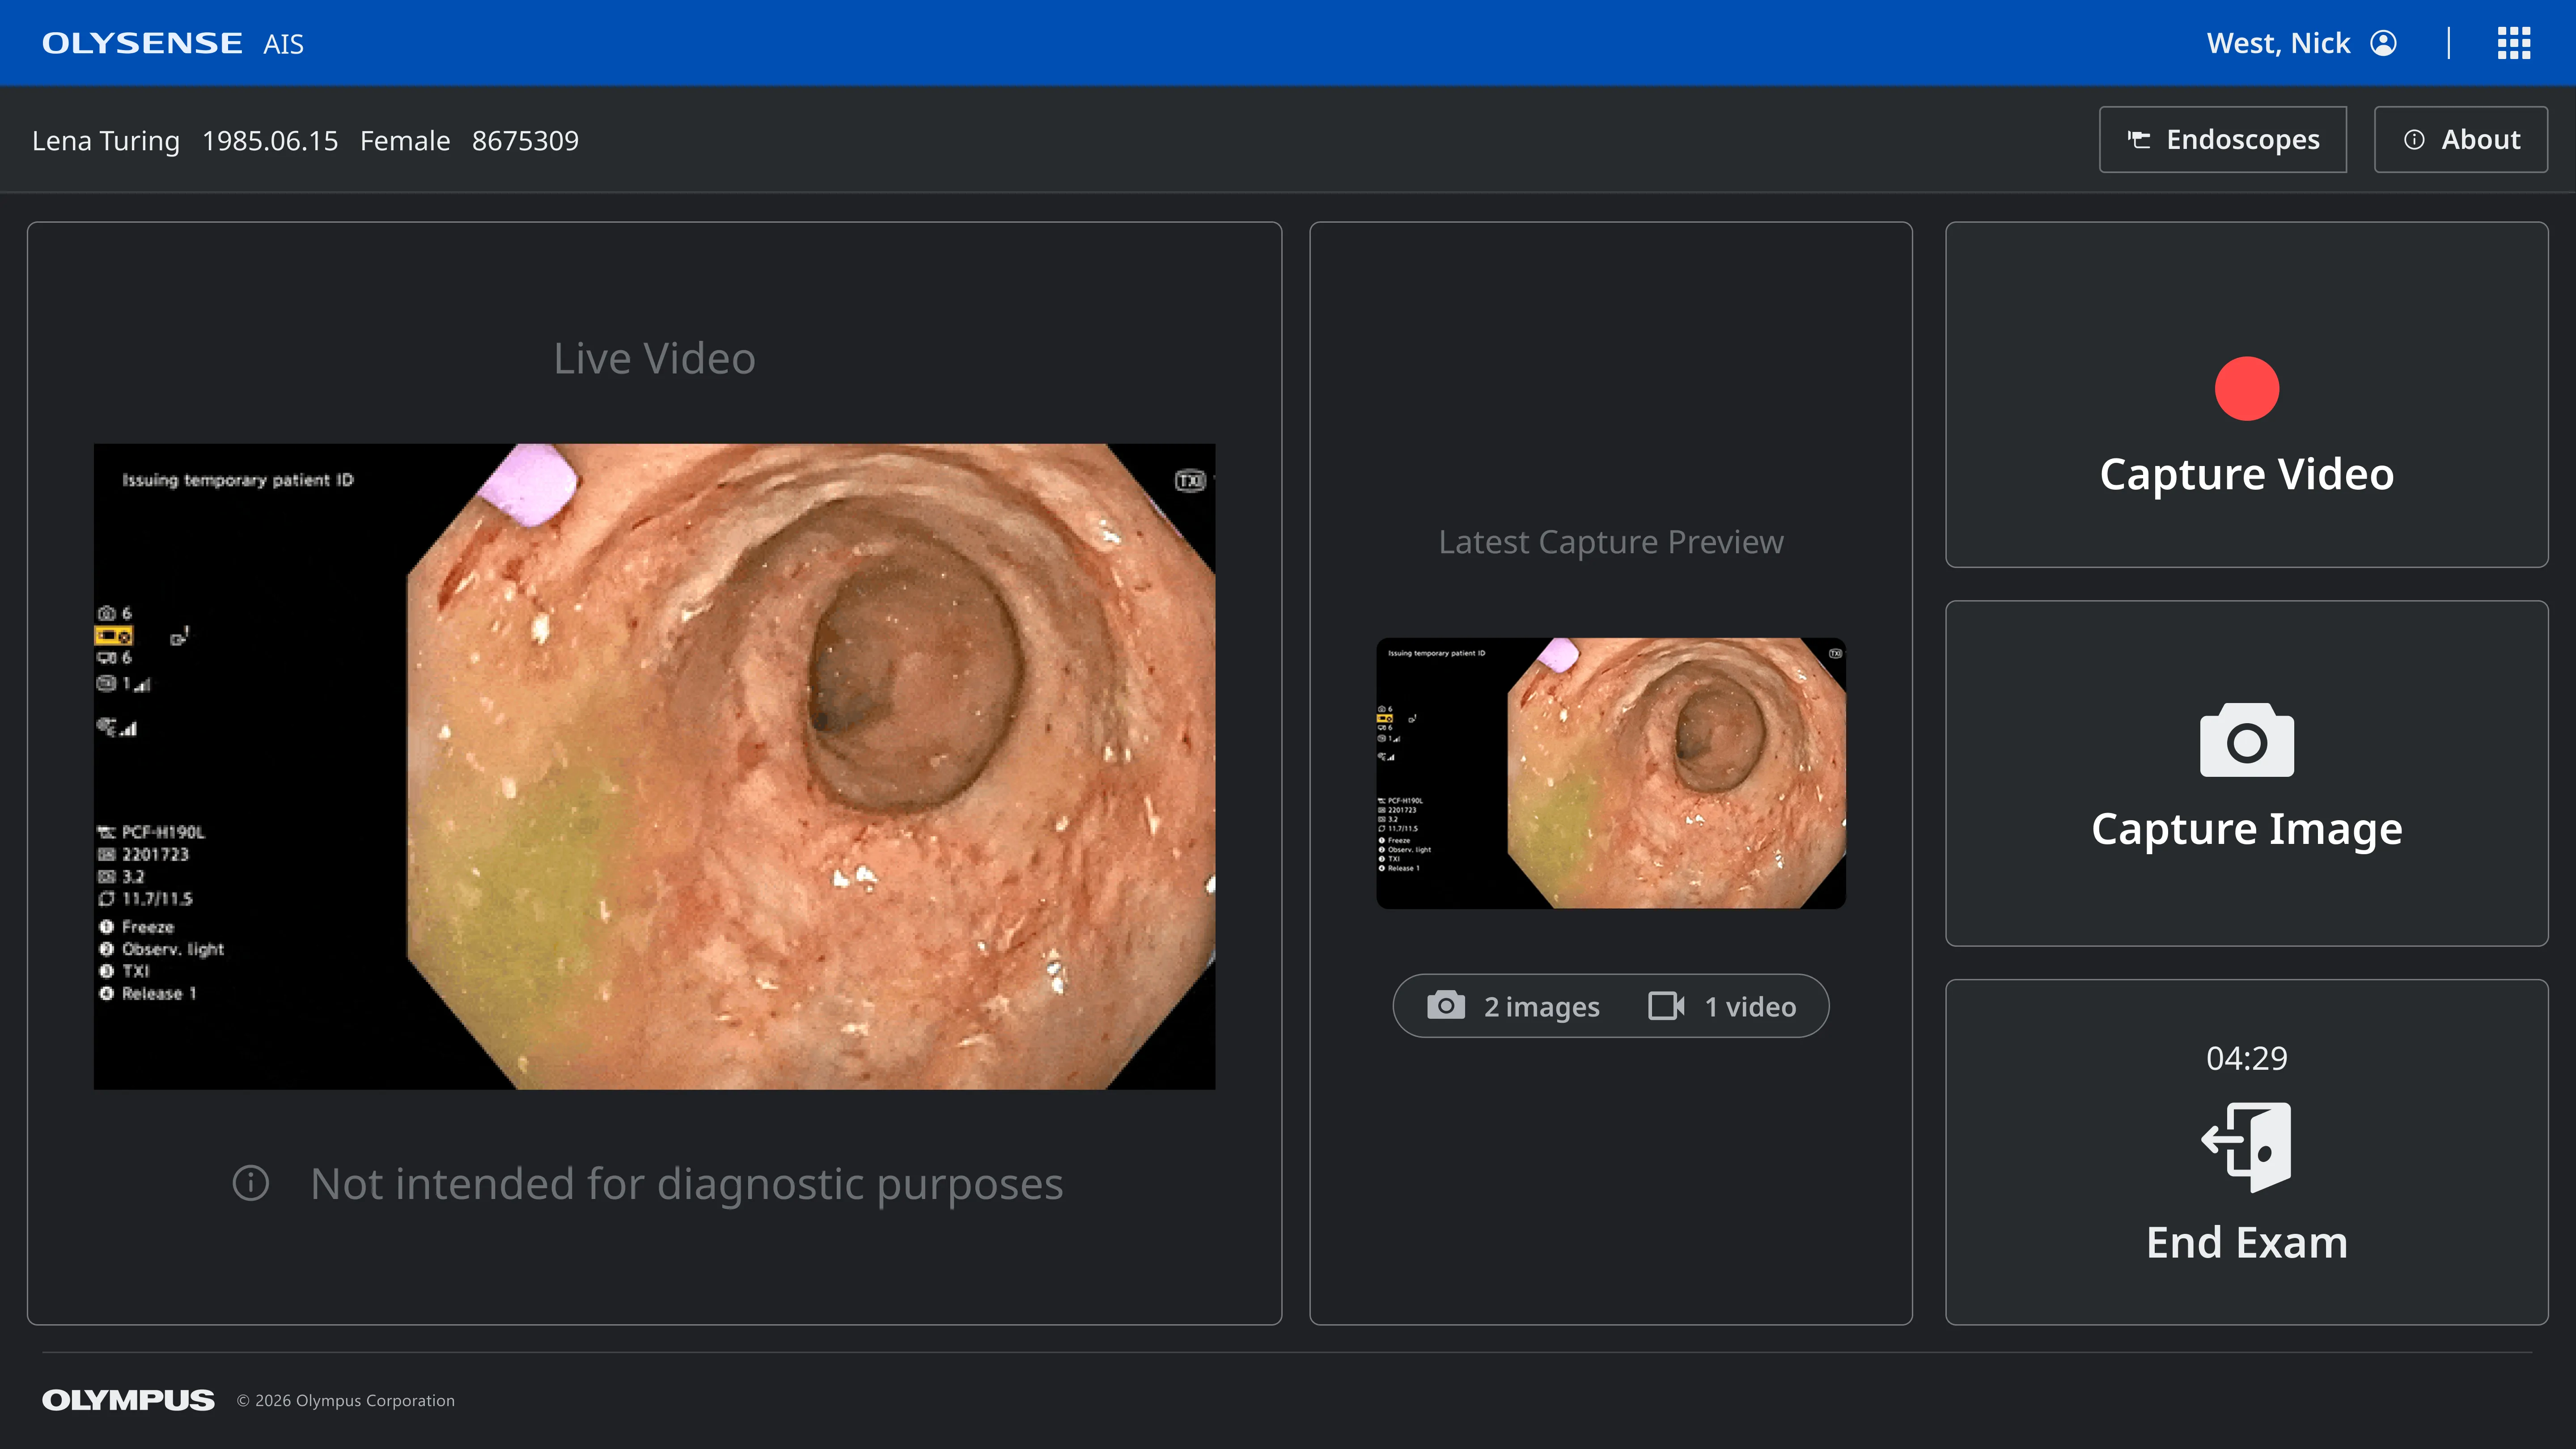Select patient name Lena Turing
The image size is (2576, 1449).
point(105,140)
